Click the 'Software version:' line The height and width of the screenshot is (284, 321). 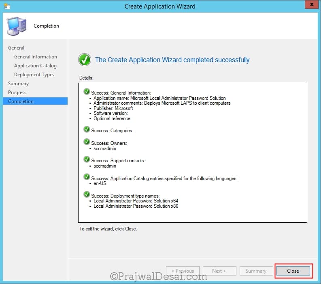click(111, 113)
